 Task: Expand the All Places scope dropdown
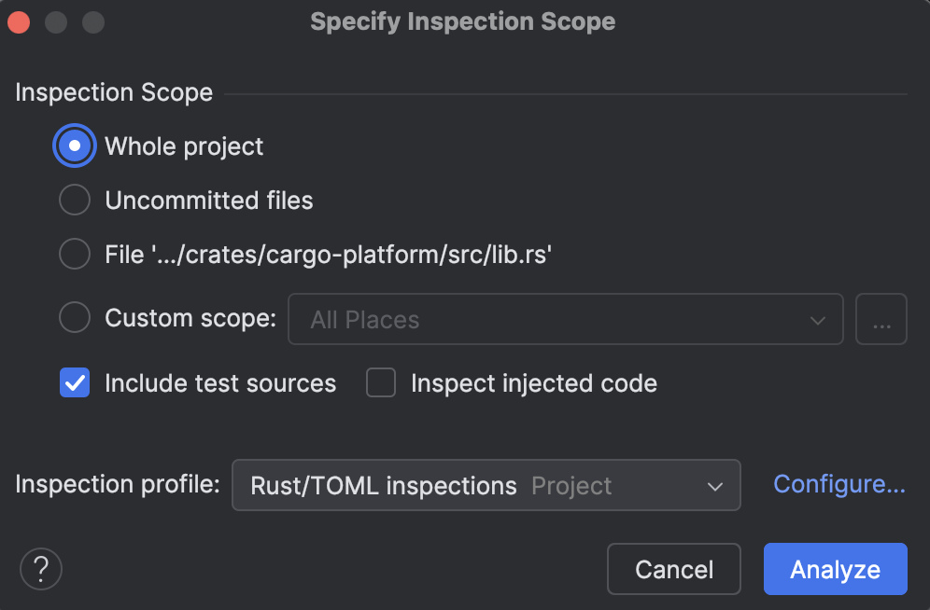[x=565, y=319]
